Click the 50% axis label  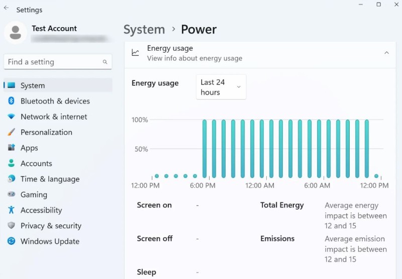coord(141,149)
